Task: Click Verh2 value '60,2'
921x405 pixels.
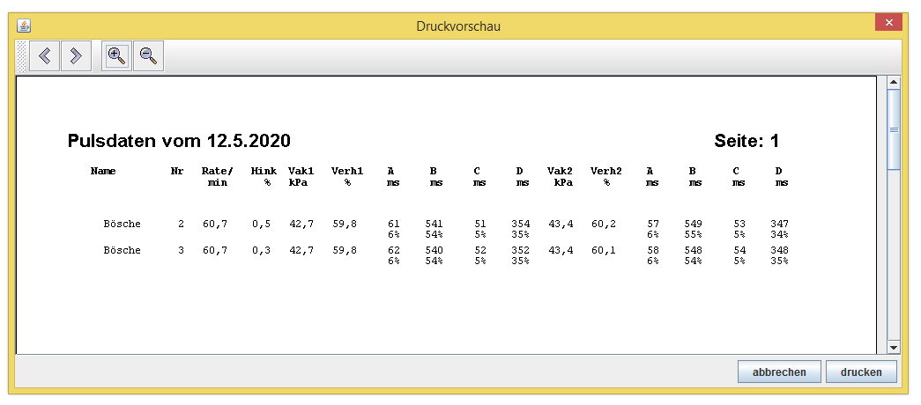Action: (x=604, y=225)
